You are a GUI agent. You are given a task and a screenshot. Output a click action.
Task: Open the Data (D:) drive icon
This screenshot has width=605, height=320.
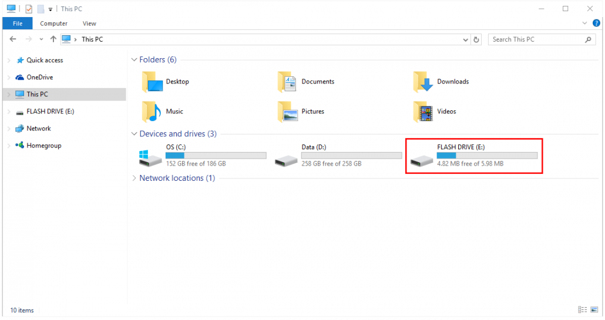coord(286,160)
